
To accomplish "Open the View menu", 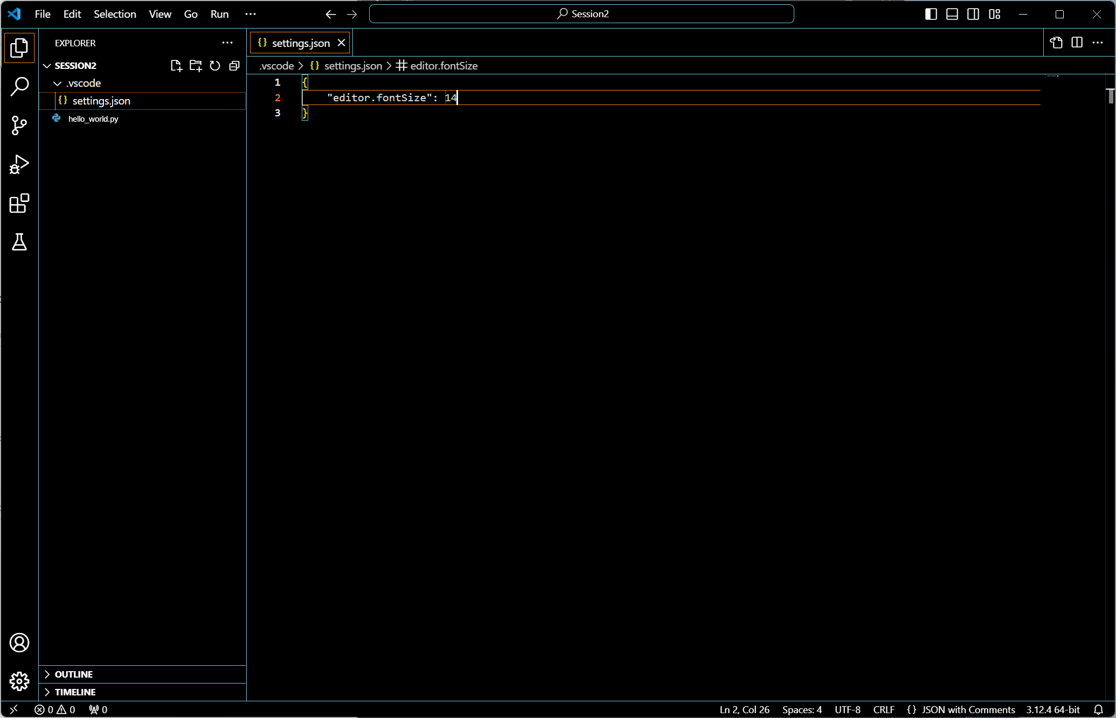I will click(160, 14).
